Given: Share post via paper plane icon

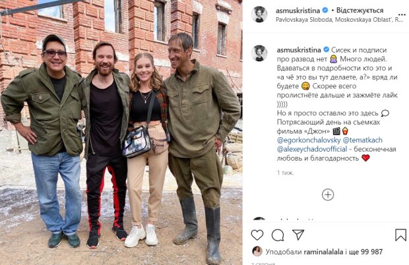Looking at the screenshot, I should click(x=298, y=235).
